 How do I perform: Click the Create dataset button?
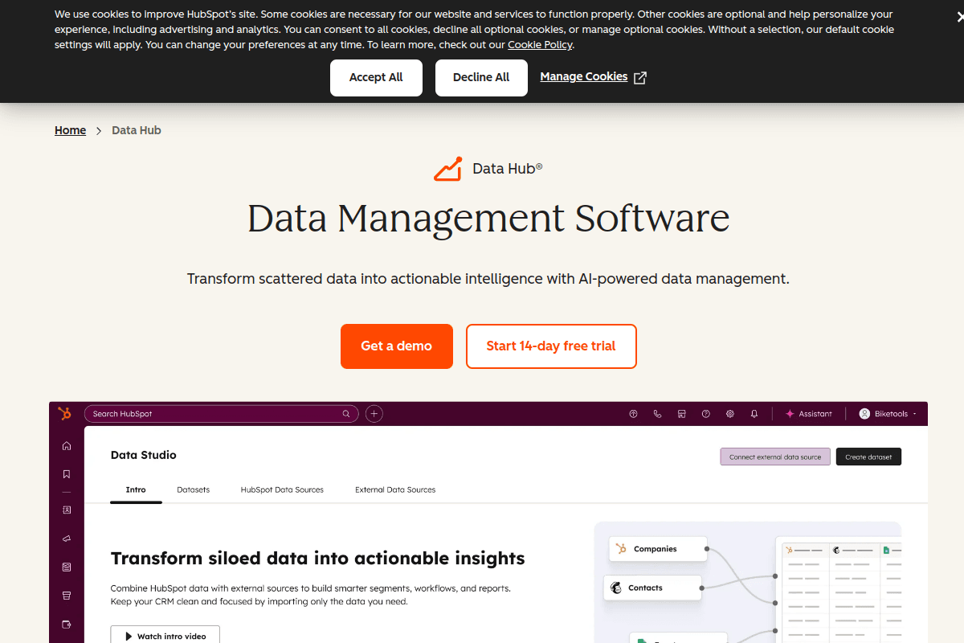[868, 457]
